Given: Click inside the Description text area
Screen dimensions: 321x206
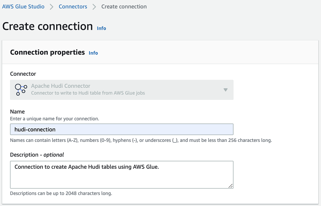Looking at the screenshot, I should 122,176.
